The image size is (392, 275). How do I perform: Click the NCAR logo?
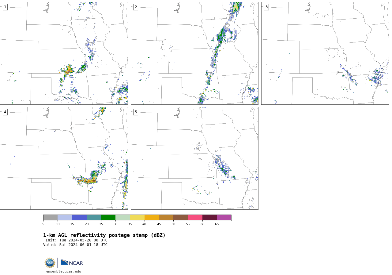(x=72, y=262)
